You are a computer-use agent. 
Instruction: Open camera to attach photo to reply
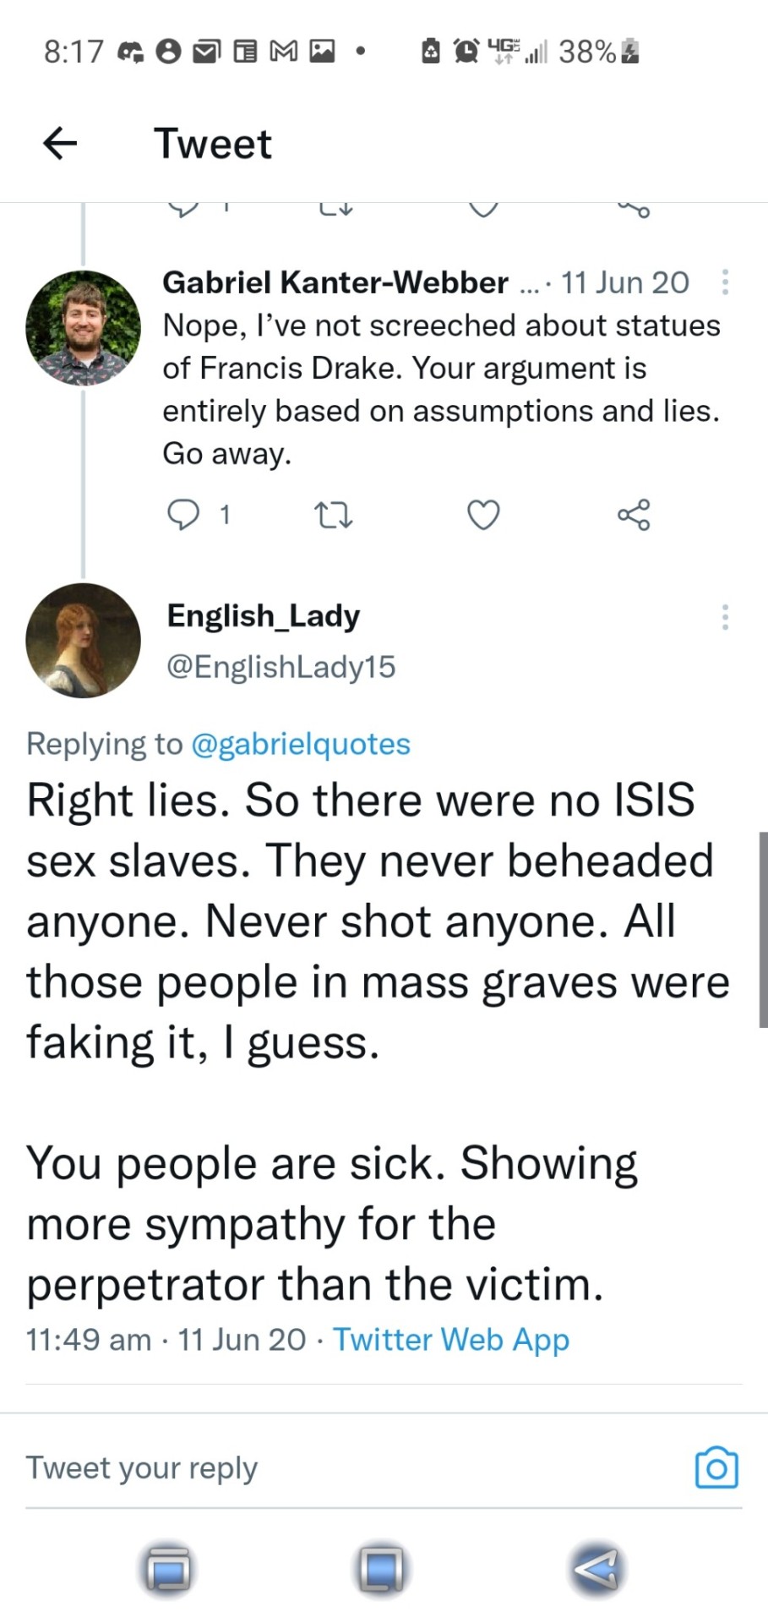716,1468
